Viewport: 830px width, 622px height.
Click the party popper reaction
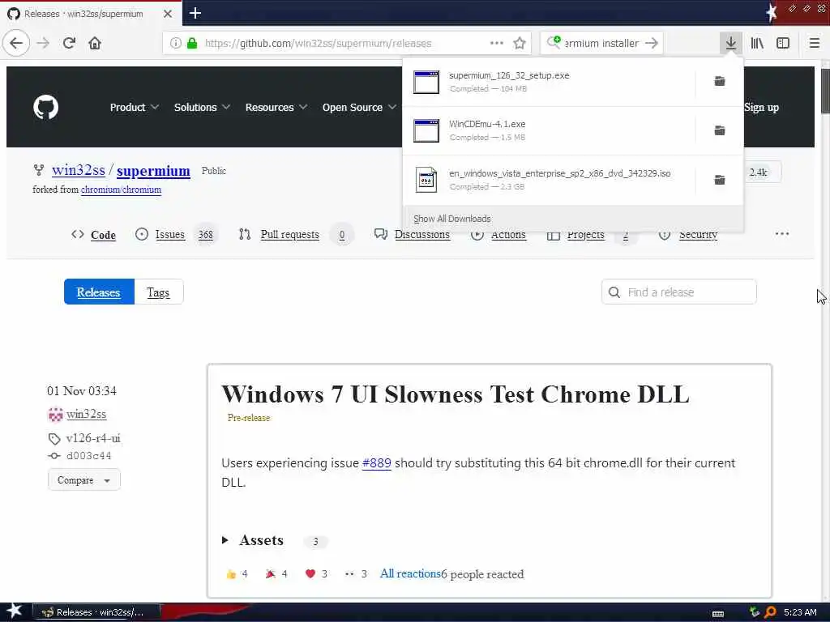276,574
